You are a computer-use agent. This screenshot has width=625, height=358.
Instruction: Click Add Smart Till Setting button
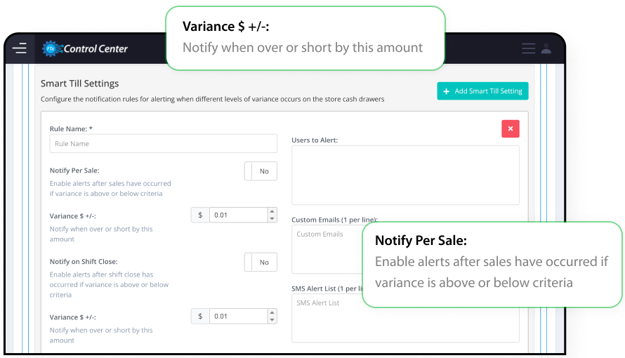[x=482, y=91]
